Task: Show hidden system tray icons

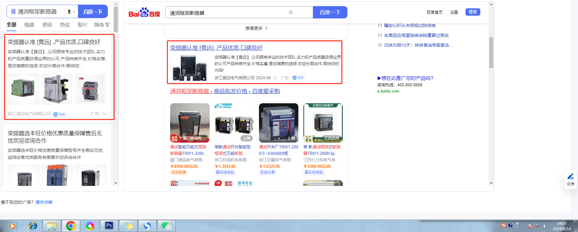Action: pos(523,226)
